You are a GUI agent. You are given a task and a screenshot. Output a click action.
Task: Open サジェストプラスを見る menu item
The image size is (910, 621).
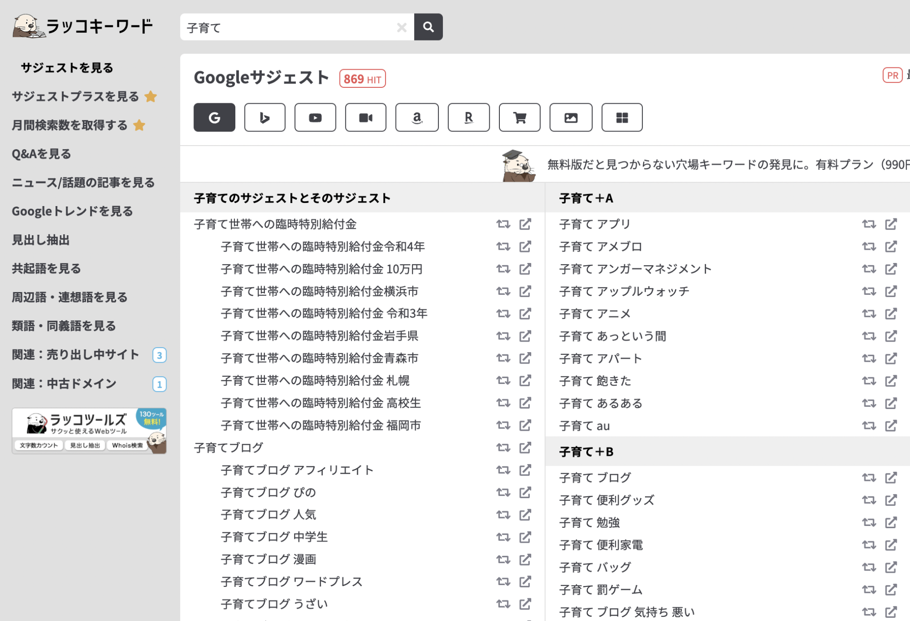click(76, 96)
